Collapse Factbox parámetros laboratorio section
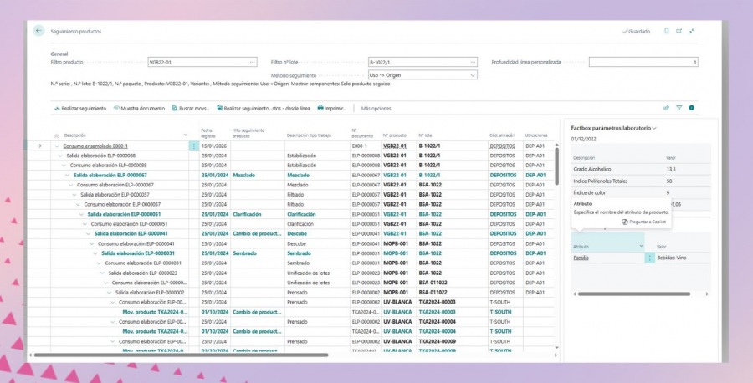 click(x=654, y=128)
